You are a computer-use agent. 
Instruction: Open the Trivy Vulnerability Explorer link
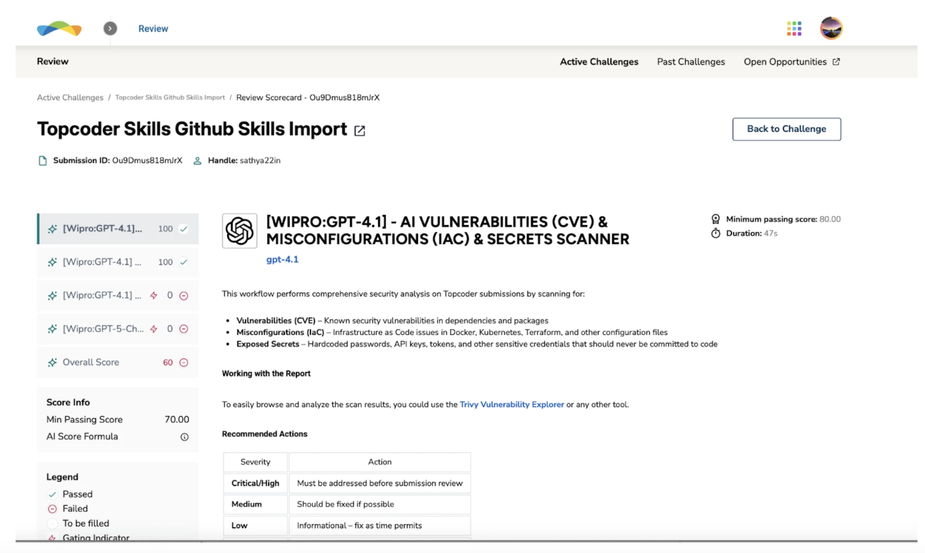[511, 405]
